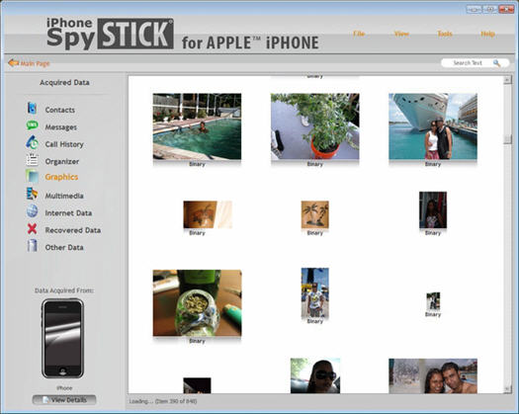Open the tiny thumbnail in the right column
519x414 pixels.
pos(433,301)
